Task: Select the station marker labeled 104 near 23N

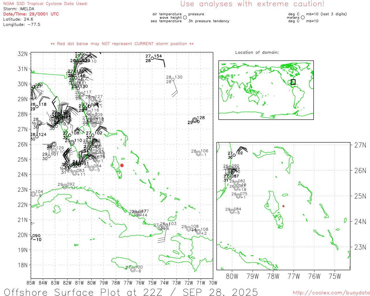Action: click(x=33, y=194)
